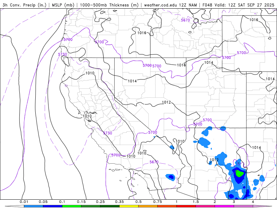Click the bright green 0.1 legend color segment

tap(72, 206)
